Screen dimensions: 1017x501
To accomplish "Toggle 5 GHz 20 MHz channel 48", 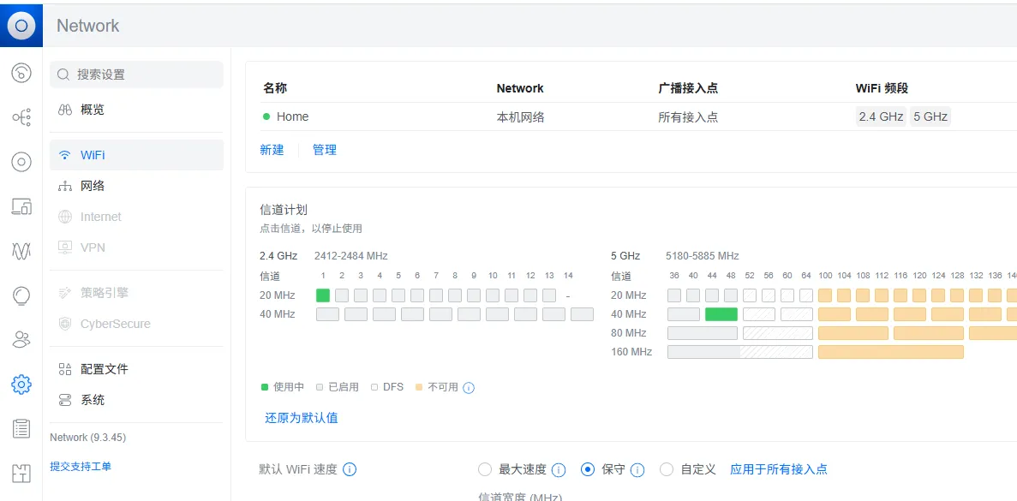I will 731,295.
